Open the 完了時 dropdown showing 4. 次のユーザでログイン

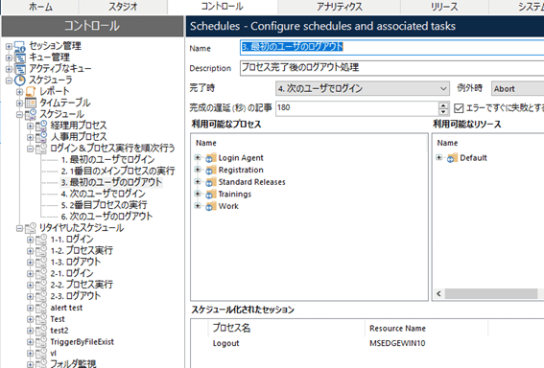[x=363, y=89]
